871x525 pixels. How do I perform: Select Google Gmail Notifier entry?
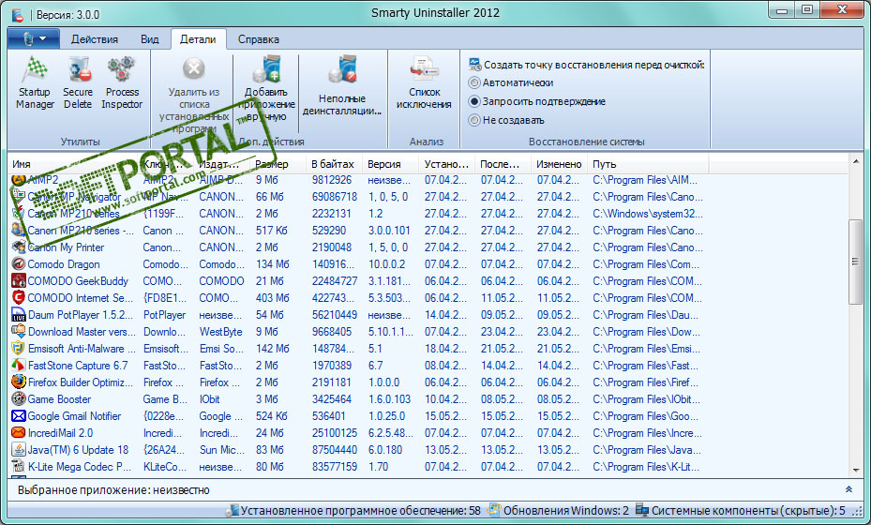(74, 416)
